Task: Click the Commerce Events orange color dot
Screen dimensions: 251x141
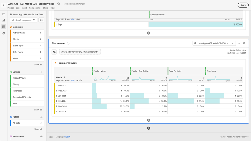Action: click(55, 63)
